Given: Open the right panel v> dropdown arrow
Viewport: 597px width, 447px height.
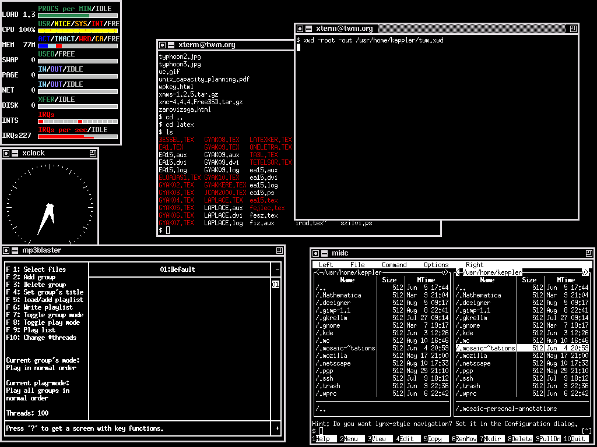Looking at the screenshot, I should (585, 272).
